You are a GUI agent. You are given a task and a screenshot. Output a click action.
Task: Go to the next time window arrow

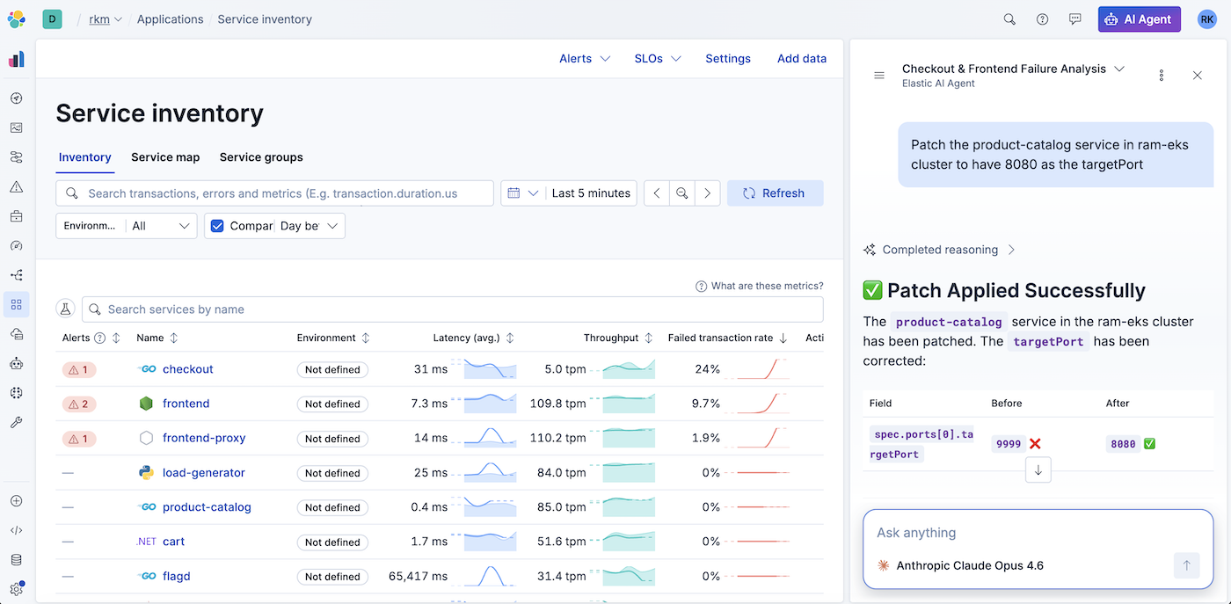pyautogui.click(x=707, y=193)
